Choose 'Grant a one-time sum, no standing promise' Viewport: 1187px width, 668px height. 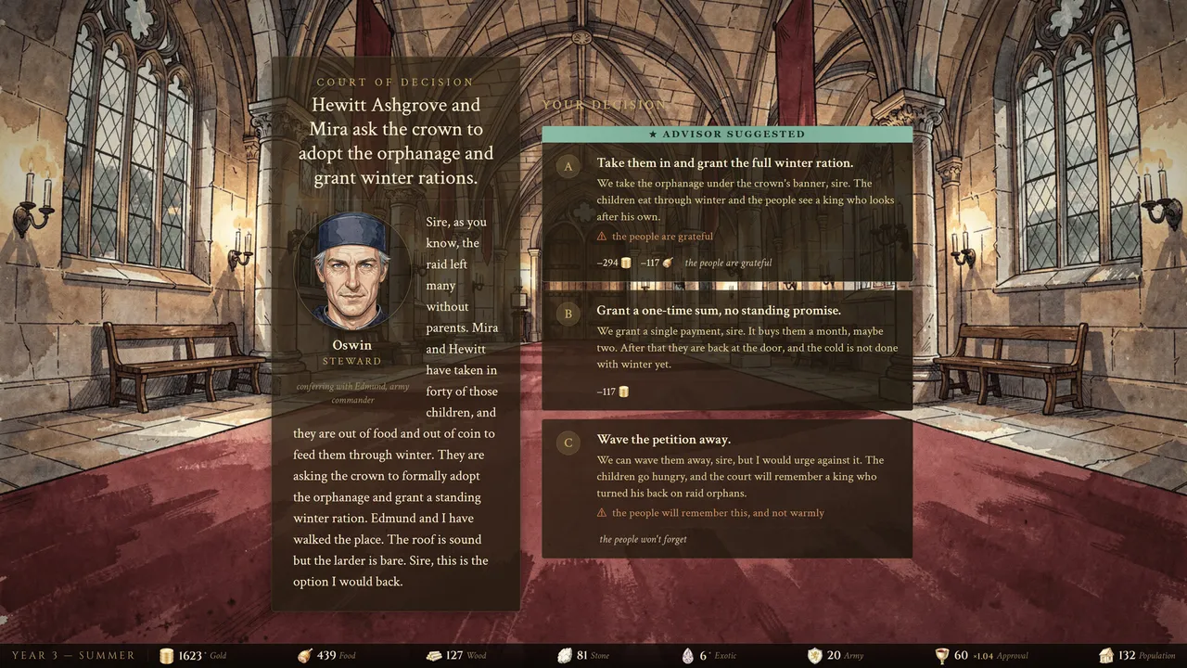pyautogui.click(x=727, y=350)
